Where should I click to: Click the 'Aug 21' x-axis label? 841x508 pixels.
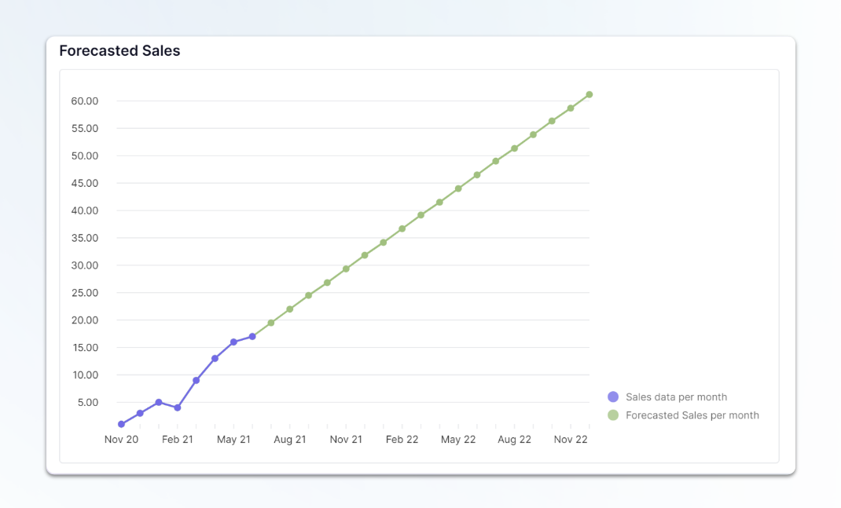pyautogui.click(x=289, y=440)
